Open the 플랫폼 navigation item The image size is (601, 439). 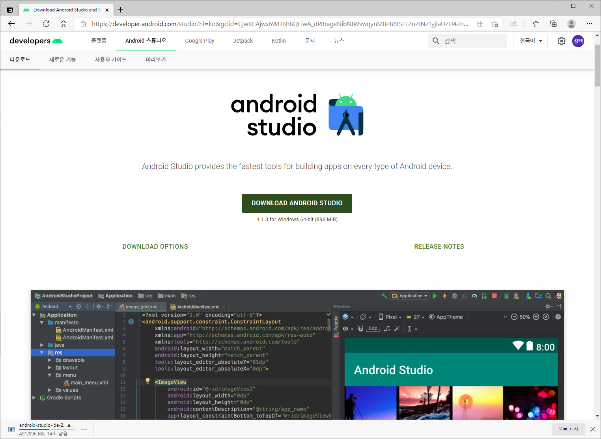pyautogui.click(x=99, y=41)
